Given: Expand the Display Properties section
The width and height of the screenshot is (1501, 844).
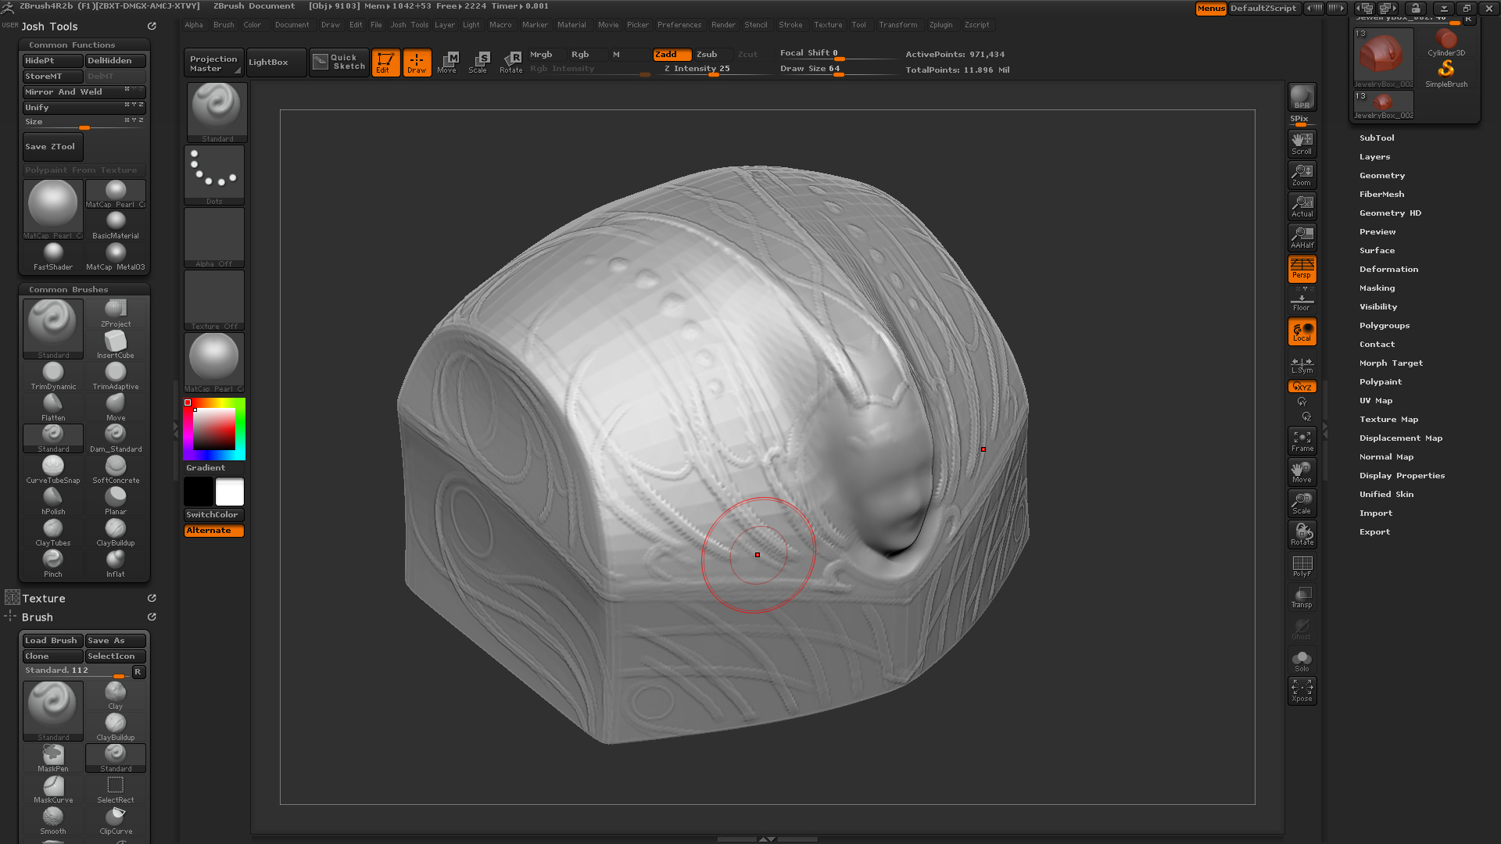Looking at the screenshot, I should 1402,475.
